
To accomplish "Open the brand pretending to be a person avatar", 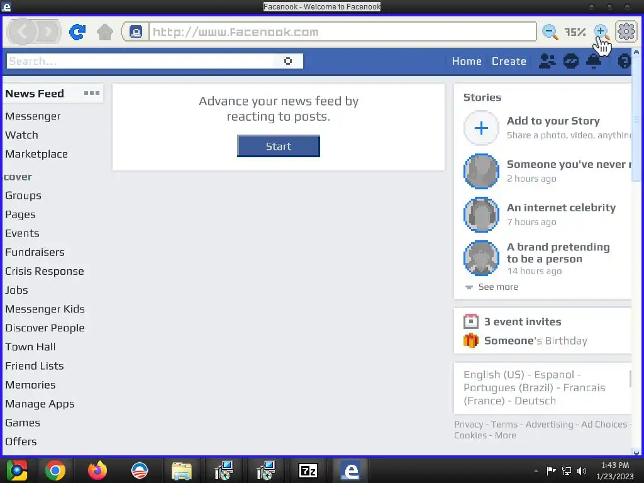I will (x=481, y=258).
